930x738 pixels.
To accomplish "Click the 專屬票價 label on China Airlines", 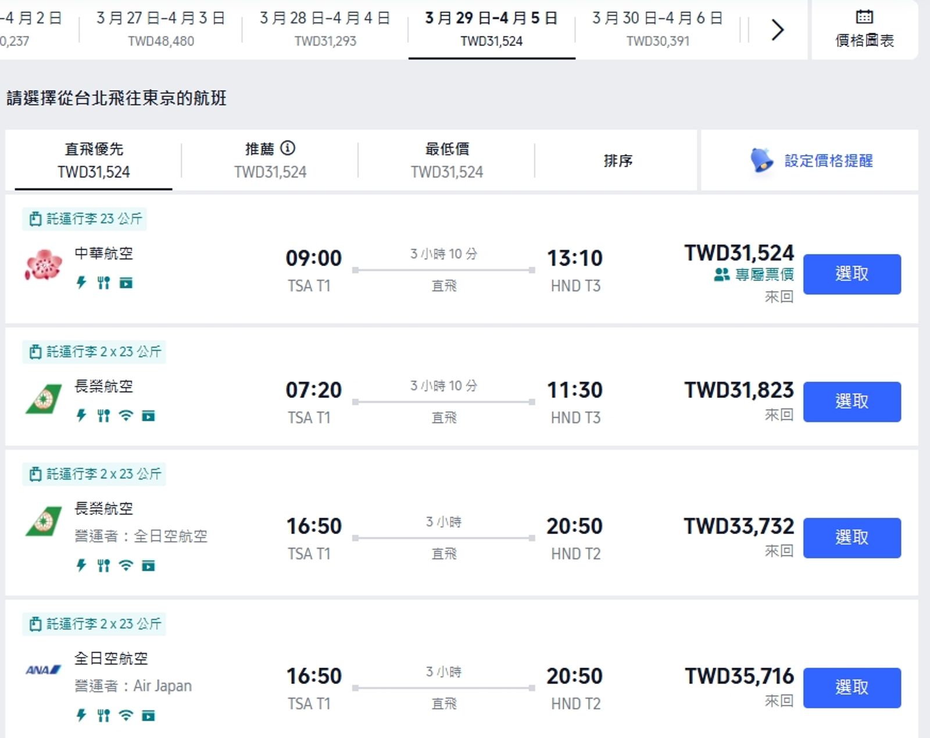I will (764, 274).
